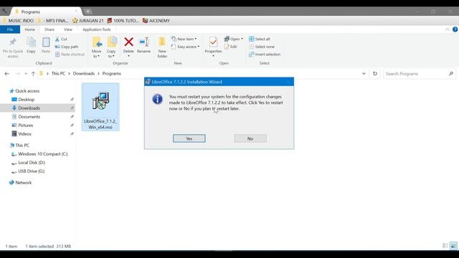Click Invert selection

pyautogui.click(x=265, y=54)
